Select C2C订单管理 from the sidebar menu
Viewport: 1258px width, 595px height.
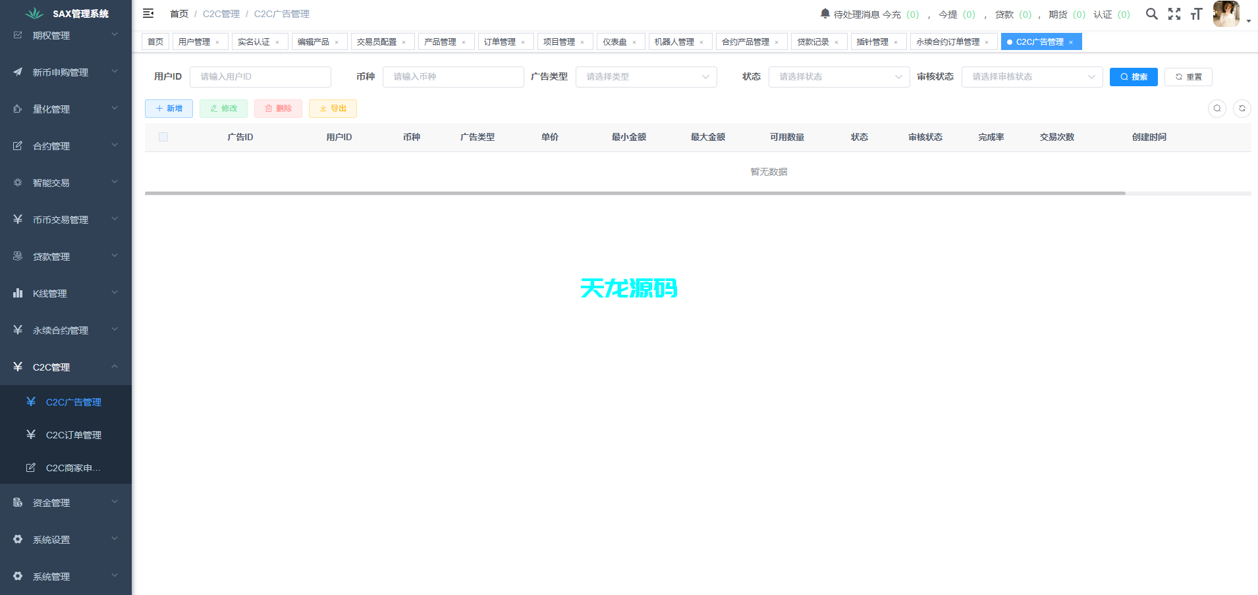coord(74,434)
